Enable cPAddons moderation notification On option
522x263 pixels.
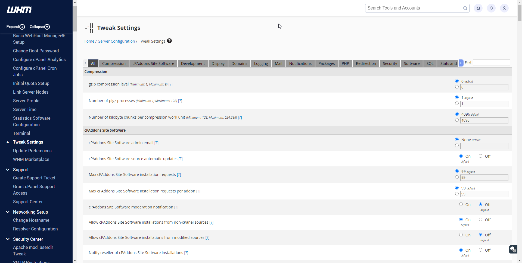(461, 204)
